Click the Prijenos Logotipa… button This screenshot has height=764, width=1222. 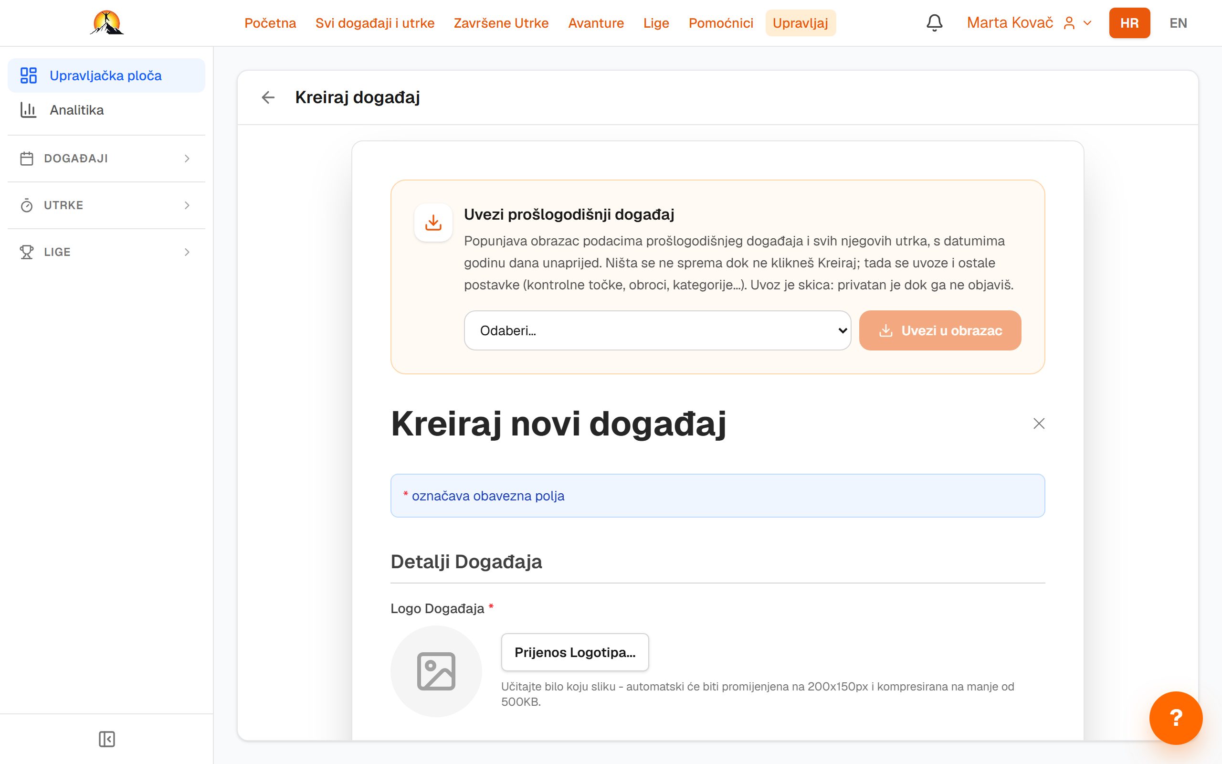tap(575, 652)
